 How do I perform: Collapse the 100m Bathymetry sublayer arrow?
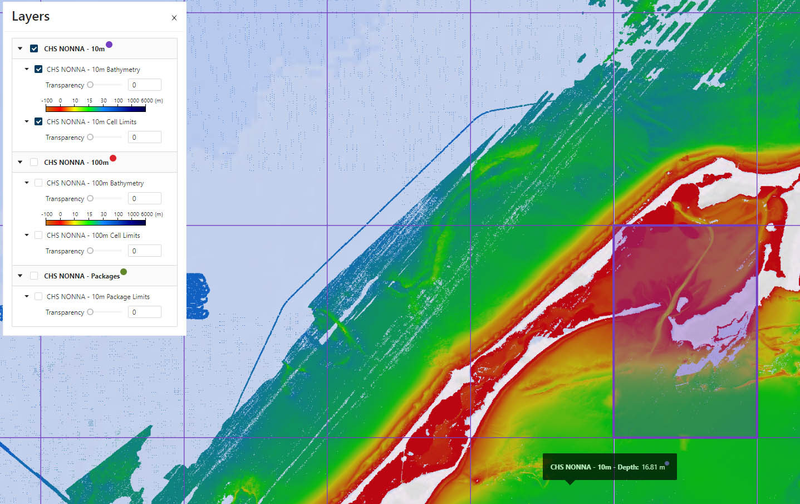point(26,183)
